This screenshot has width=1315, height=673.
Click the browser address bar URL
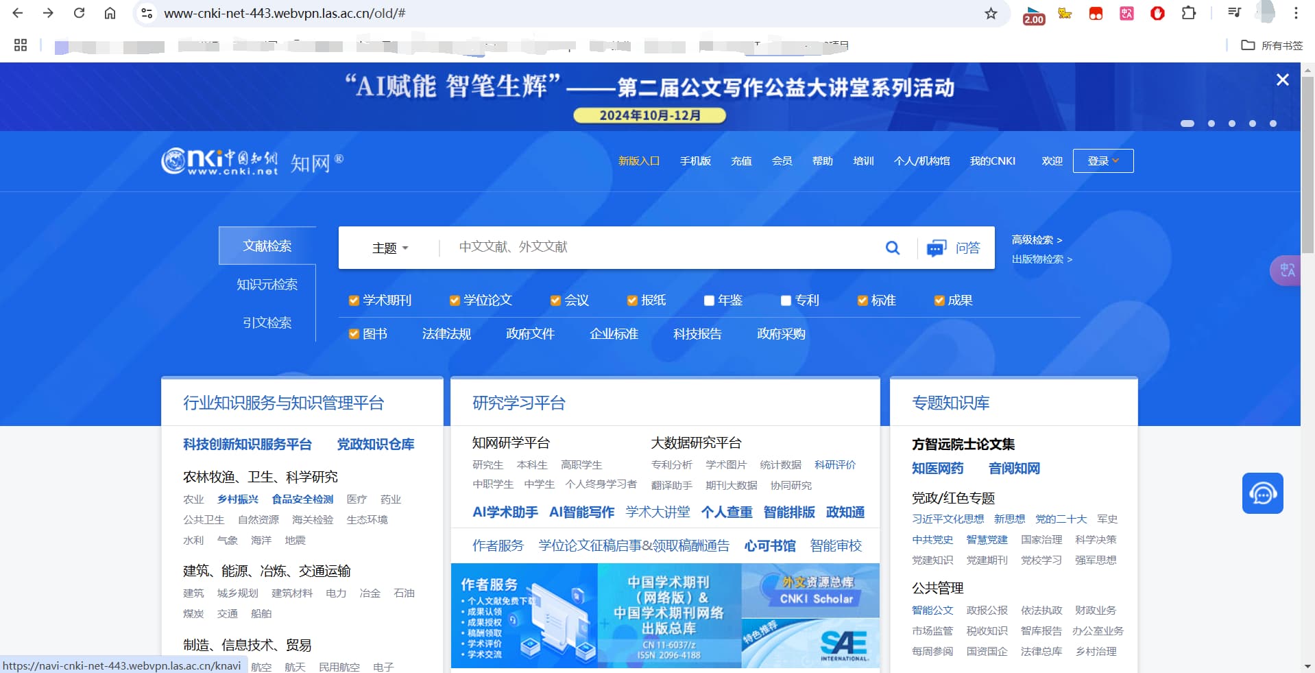pyautogui.click(x=285, y=13)
